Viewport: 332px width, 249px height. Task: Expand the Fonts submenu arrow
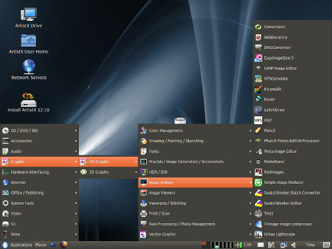(250, 151)
